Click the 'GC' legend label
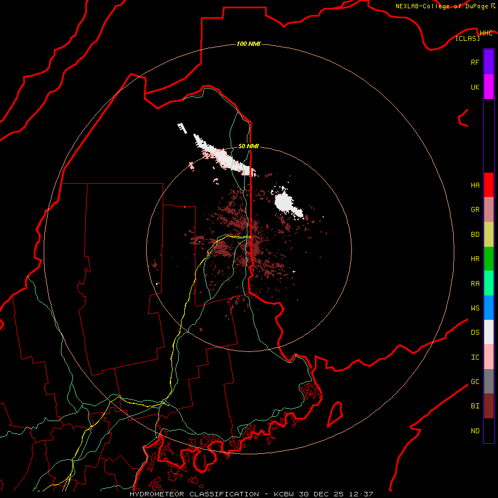 pos(475,381)
